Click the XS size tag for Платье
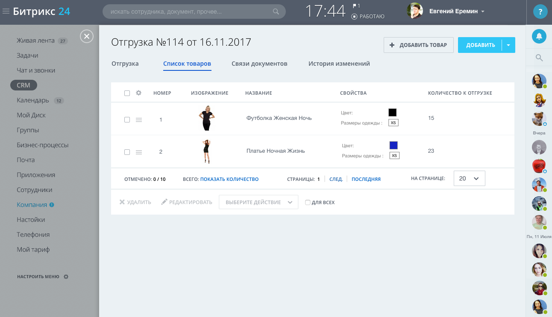 [395, 155]
